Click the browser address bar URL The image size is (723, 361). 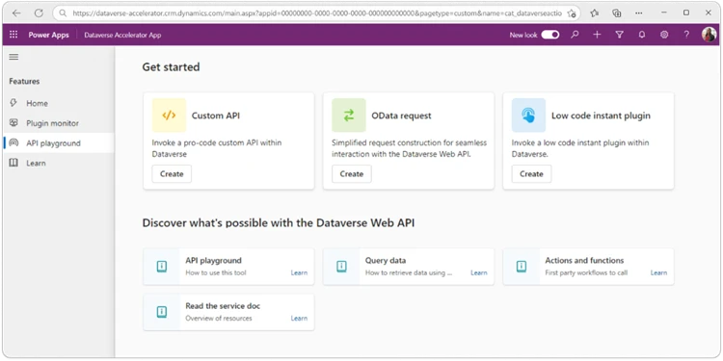tap(317, 13)
